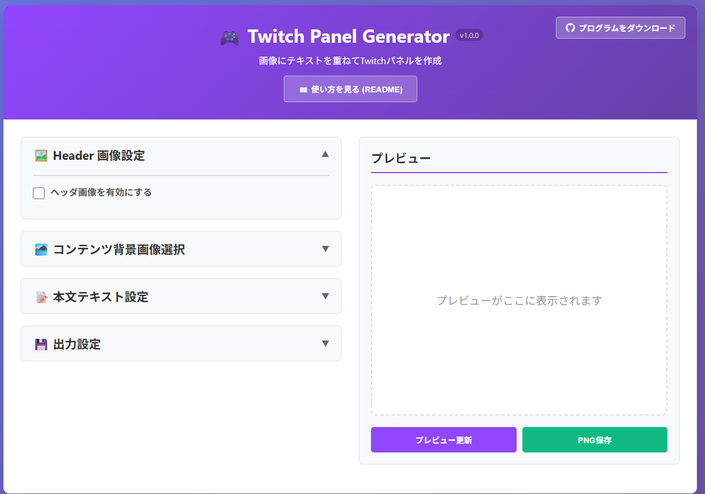This screenshot has width=705, height=494.
Task: Click the picture icon beside Header 画像設定
Action: pos(41,155)
